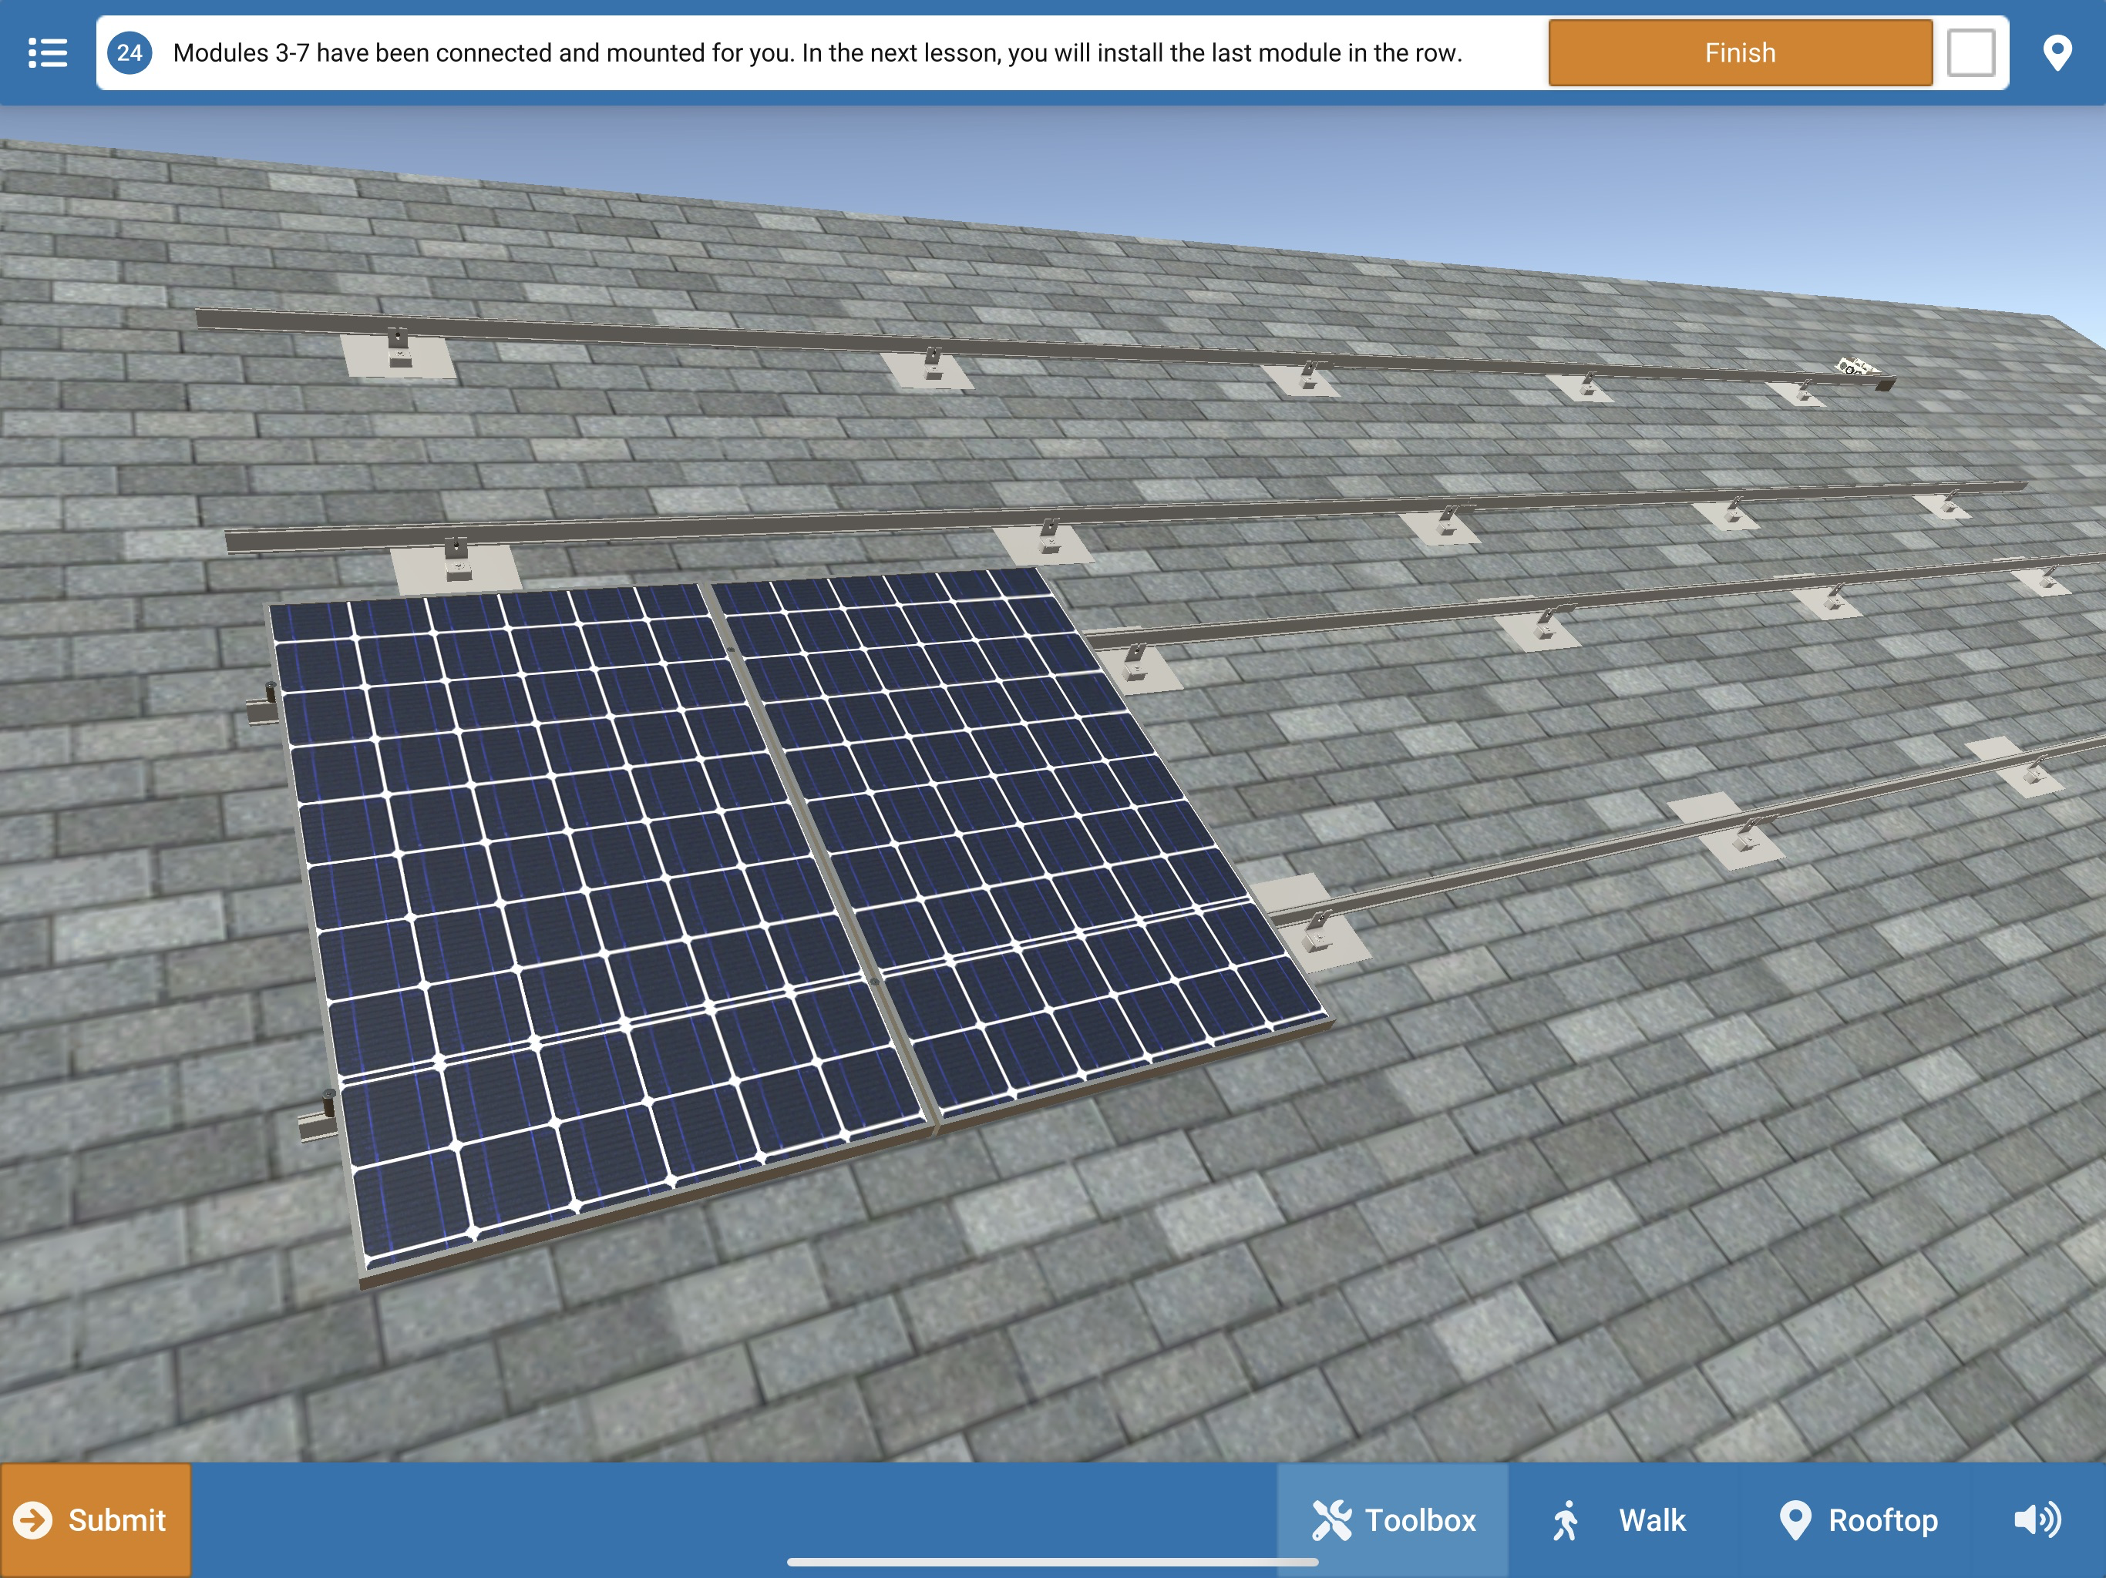Click the arrow icon on Submit
The width and height of the screenshot is (2106, 1578).
pos(33,1520)
